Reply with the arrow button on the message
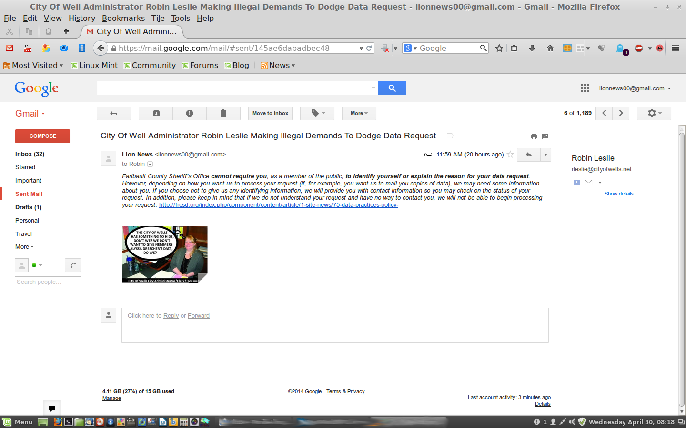Image resolution: width=686 pixels, height=428 pixels. click(529, 155)
